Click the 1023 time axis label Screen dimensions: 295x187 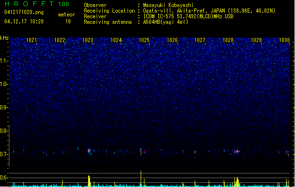pyautogui.click(x=88, y=40)
